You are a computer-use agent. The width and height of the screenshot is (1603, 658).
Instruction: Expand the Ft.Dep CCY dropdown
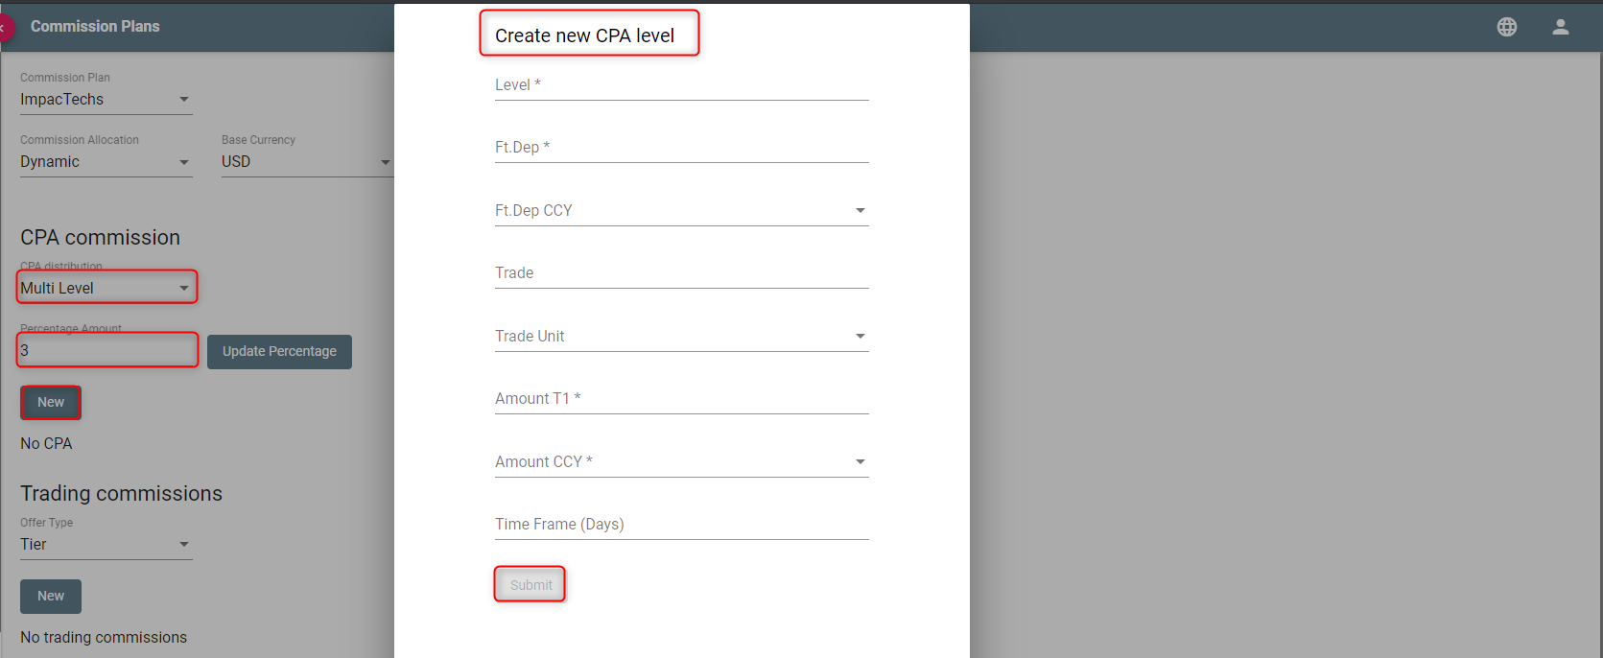tap(682, 210)
